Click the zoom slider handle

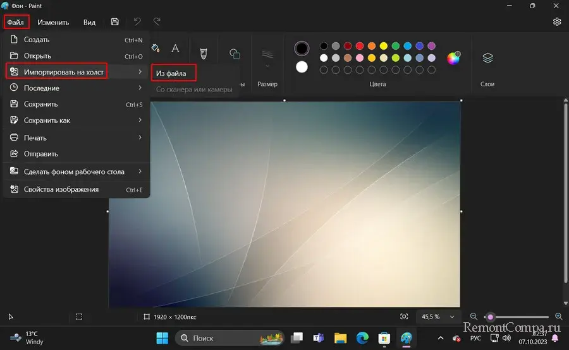click(490, 317)
